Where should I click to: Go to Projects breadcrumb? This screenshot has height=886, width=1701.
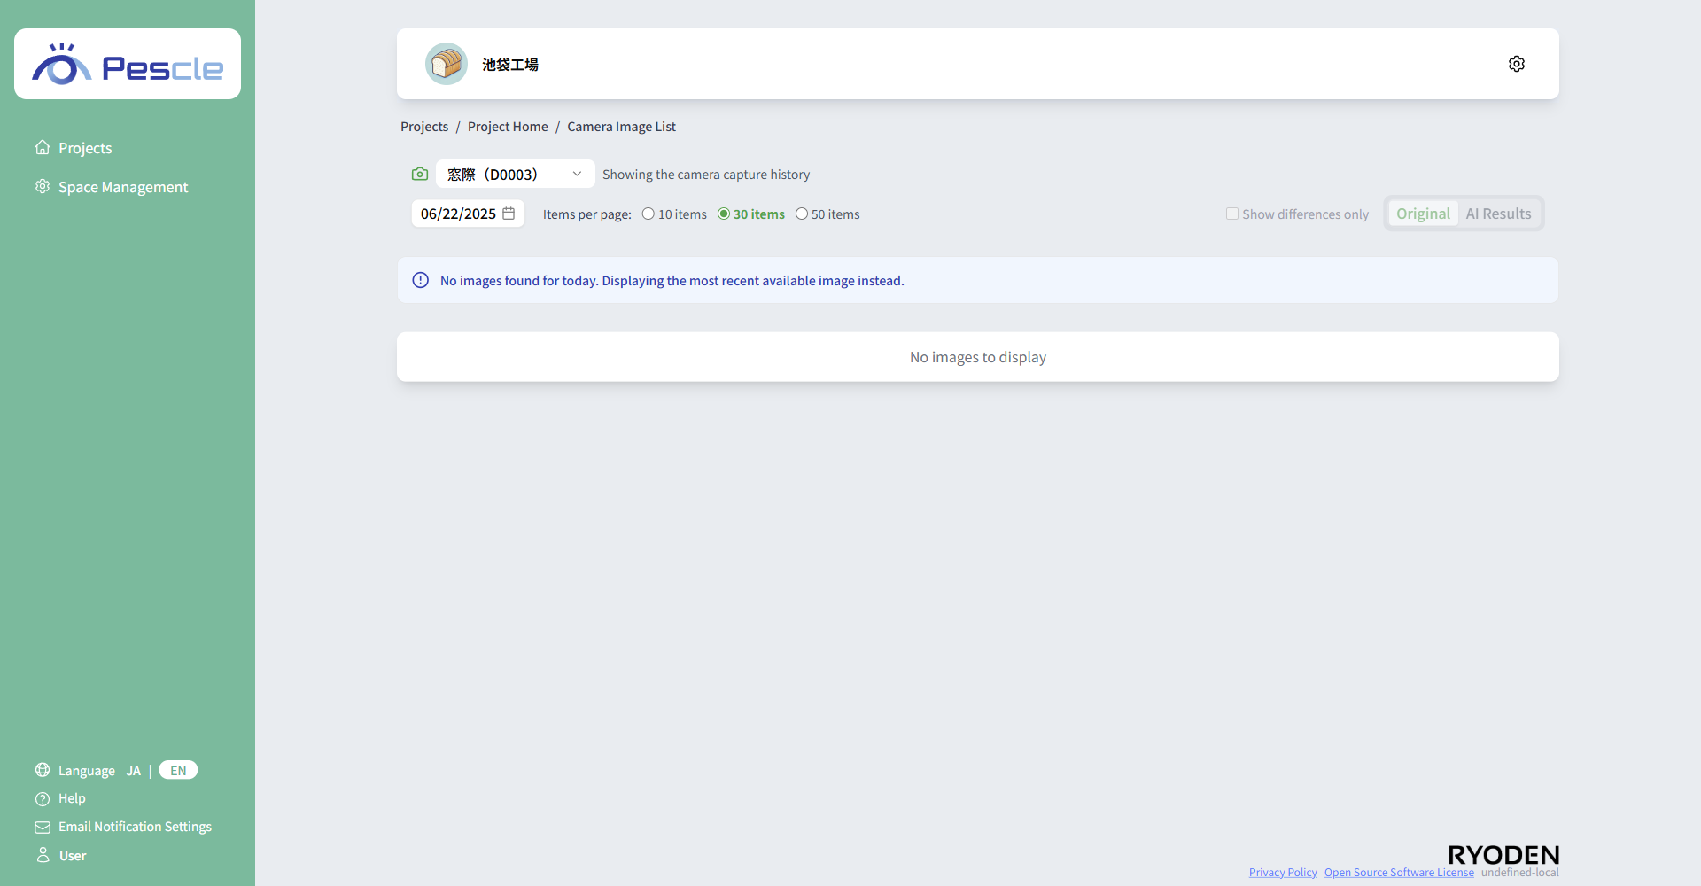tap(424, 127)
